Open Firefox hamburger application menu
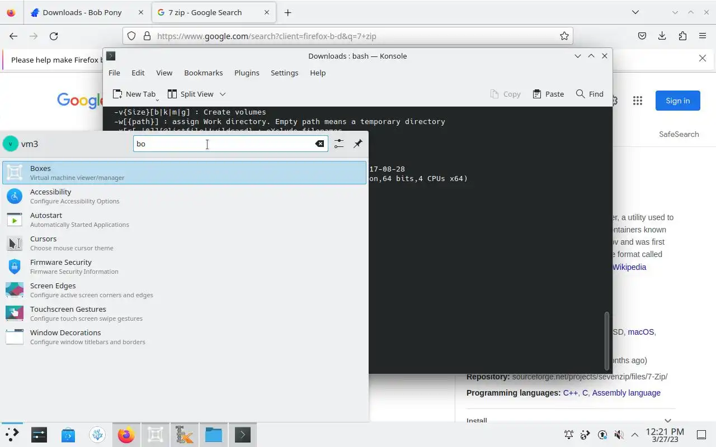This screenshot has height=447, width=716. [703, 36]
